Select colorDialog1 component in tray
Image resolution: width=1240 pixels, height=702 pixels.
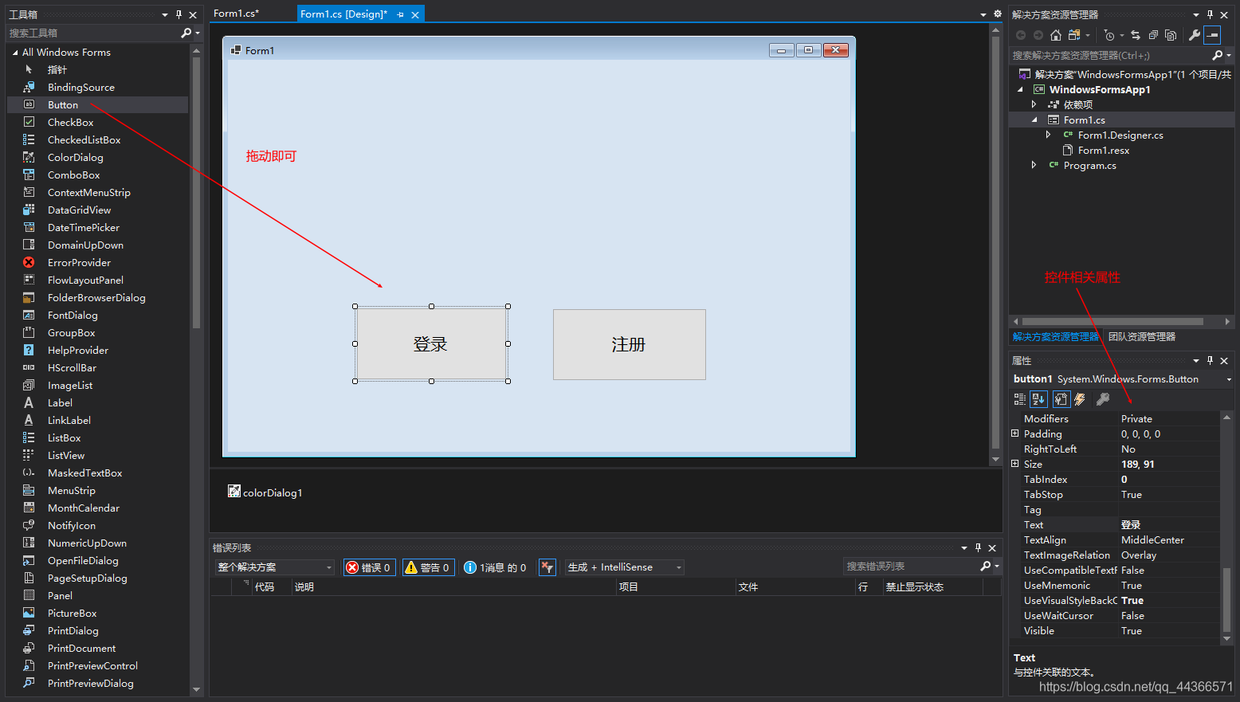265,492
